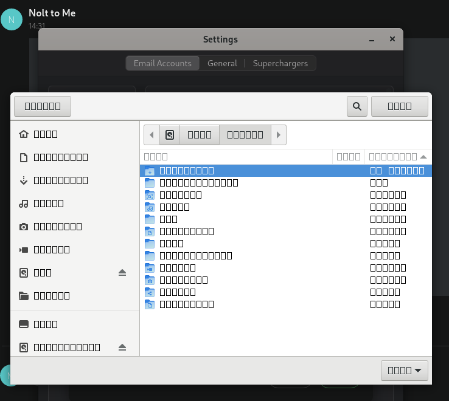The image size is (449, 401).
Task: Close the Settings window
Action: pos(392,39)
